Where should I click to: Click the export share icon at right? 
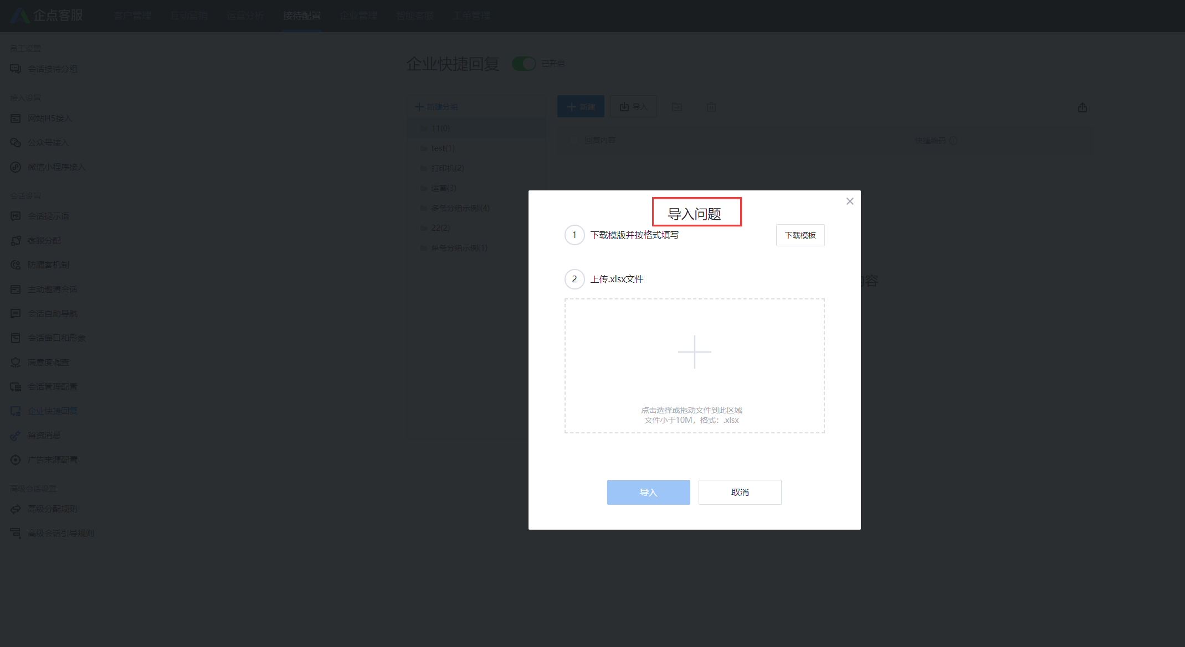[x=1083, y=107]
